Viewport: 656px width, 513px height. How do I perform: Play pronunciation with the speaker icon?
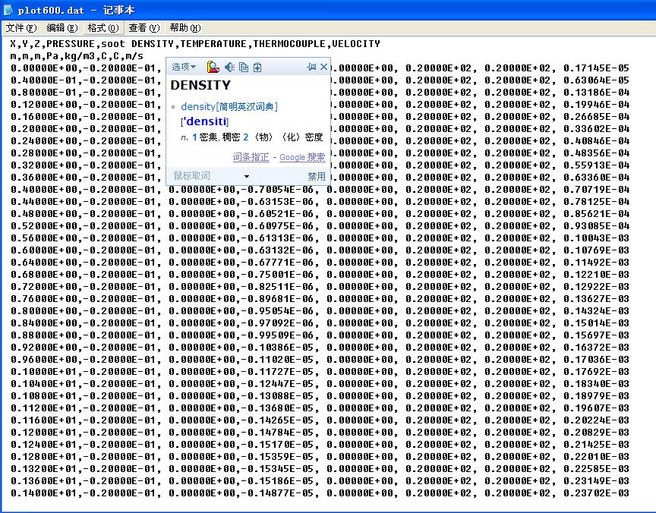(x=229, y=68)
